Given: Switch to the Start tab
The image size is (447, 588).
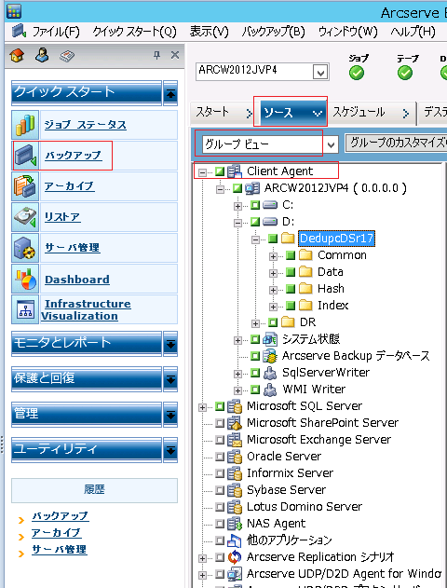Looking at the screenshot, I should point(223,112).
